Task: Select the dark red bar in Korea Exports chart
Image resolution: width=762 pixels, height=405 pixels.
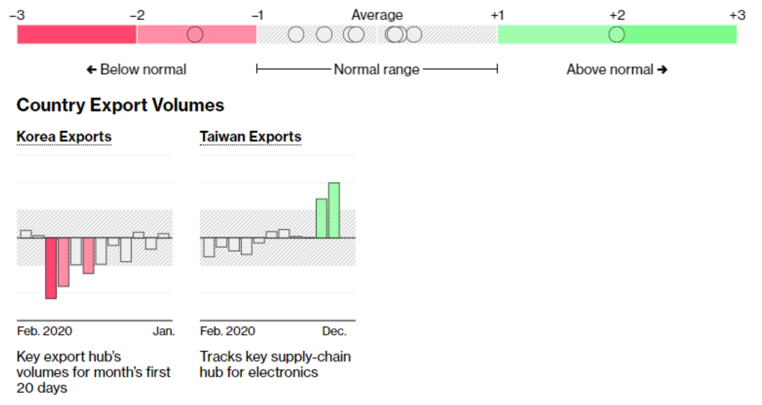Action: click(51, 267)
